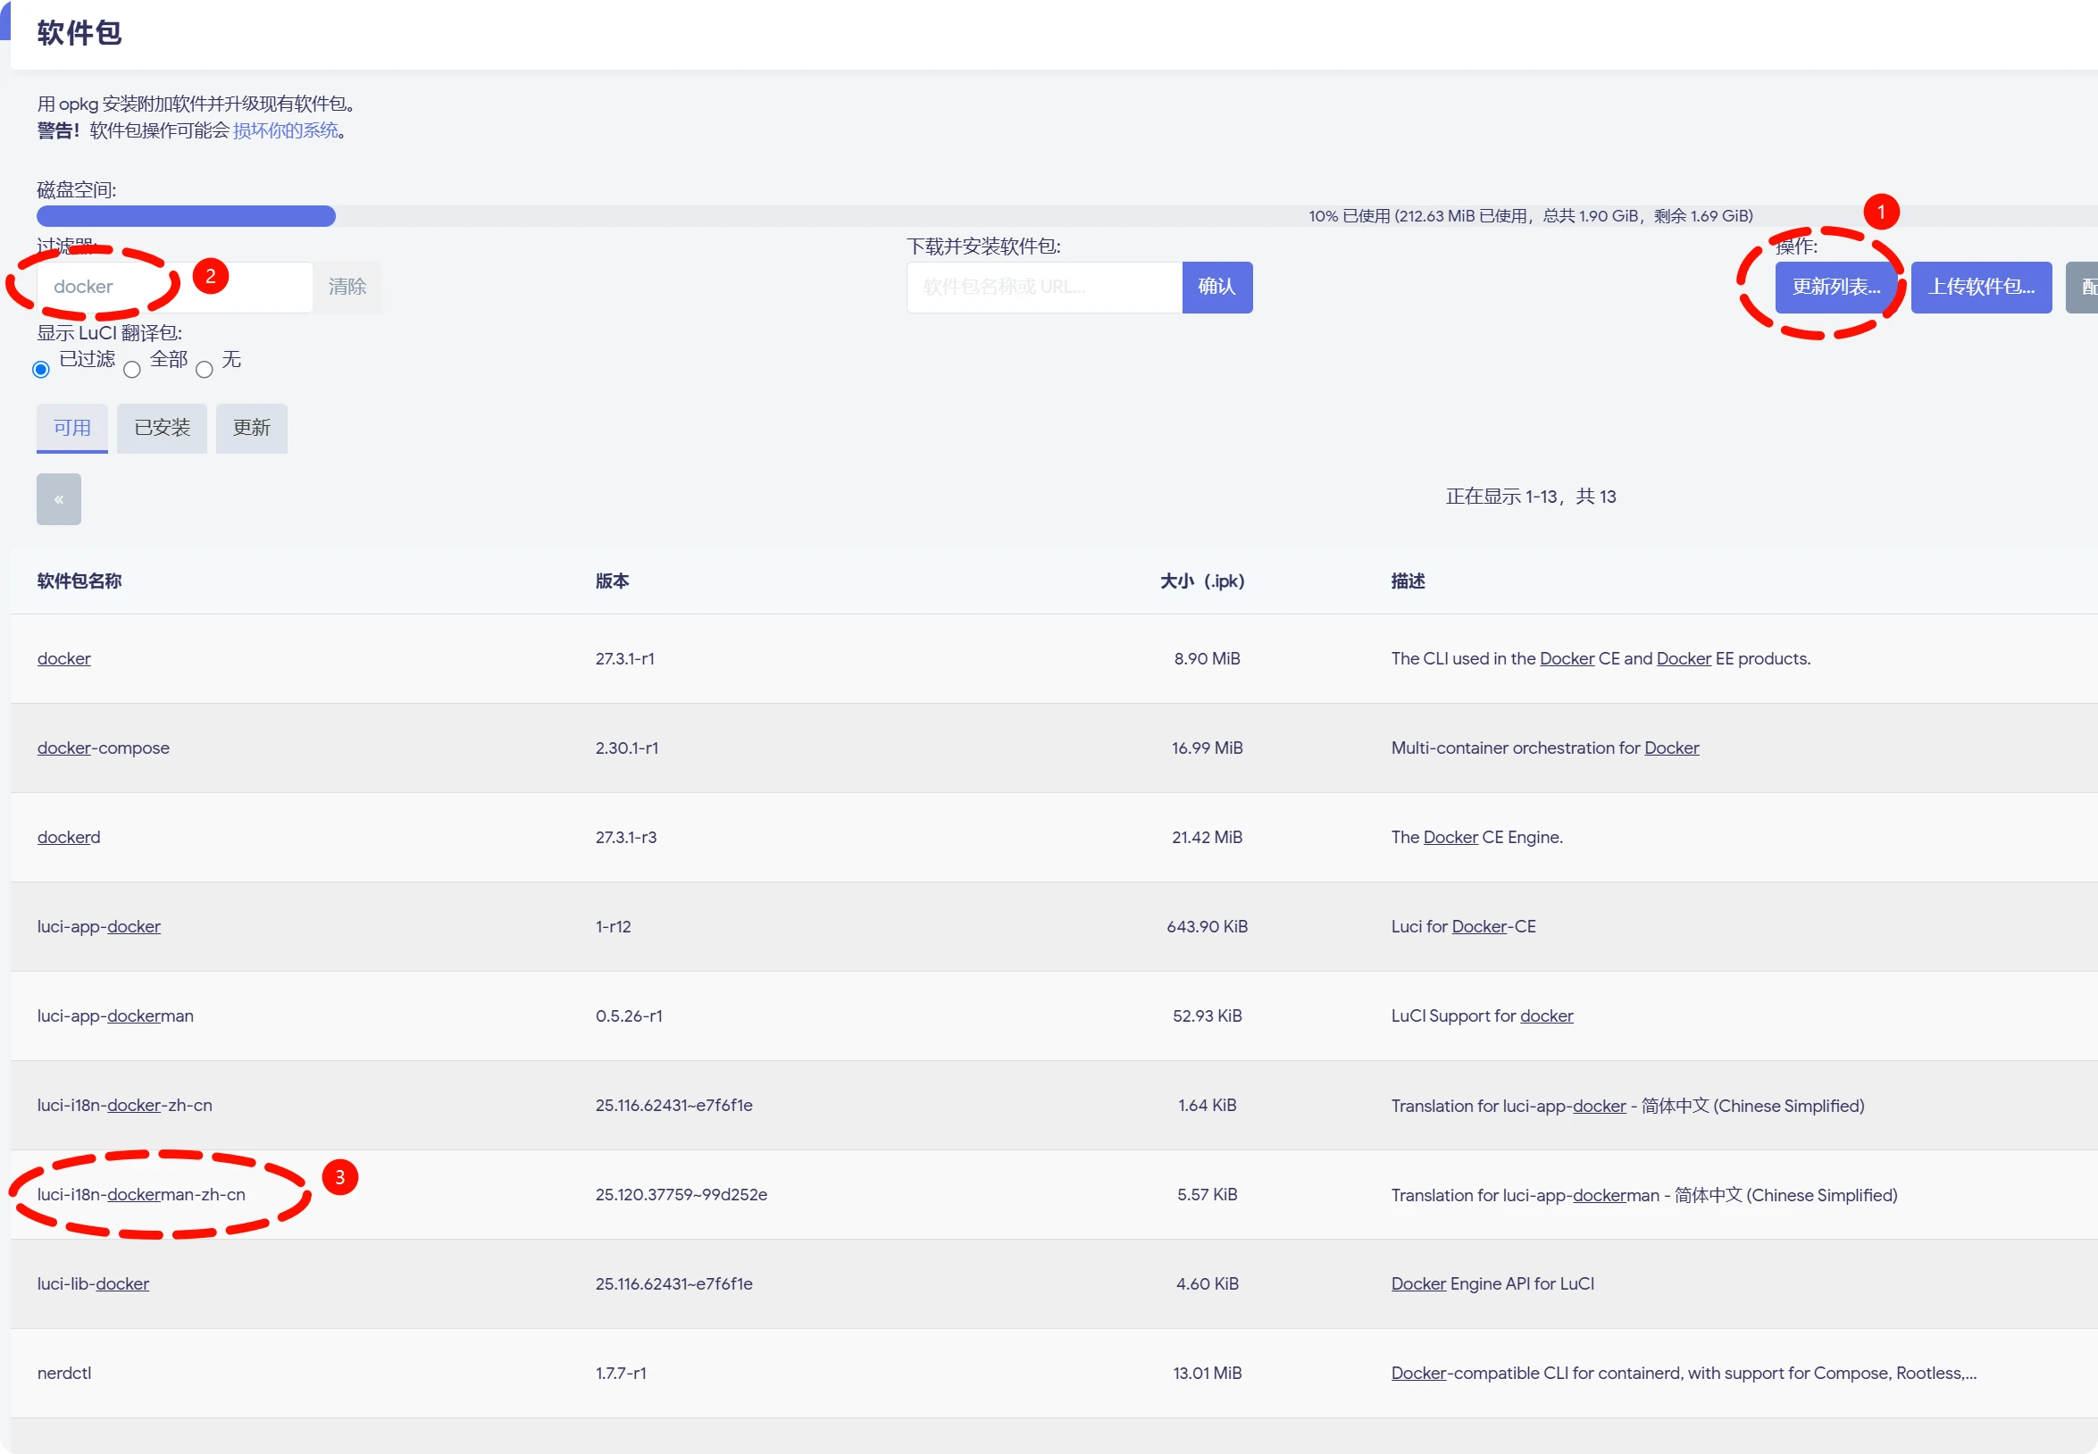Click version 27.3.1-r3 cell
Screen dimensions: 2098x1454
coord(626,837)
